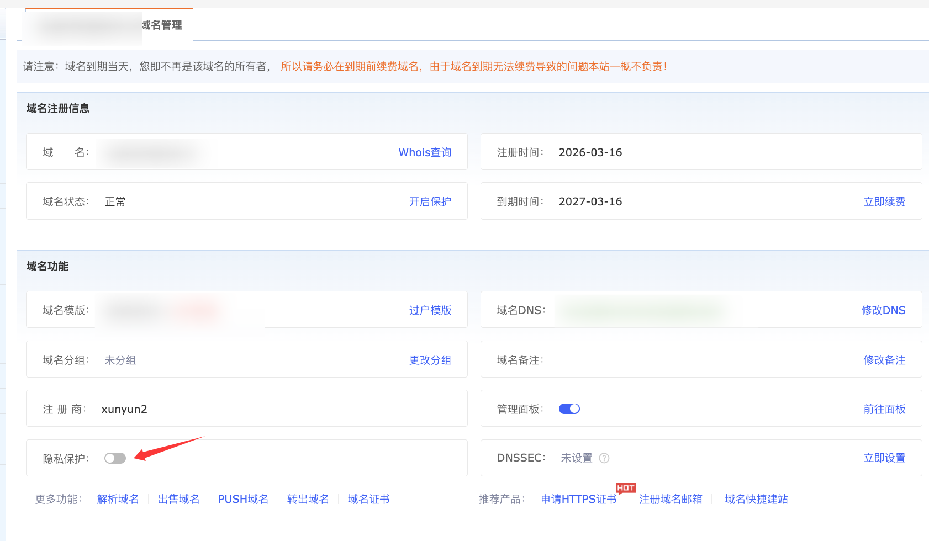Click 出售域名 to sell the domain
Image resolution: width=929 pixels, height=541 pixels.
click(x=178, y=499)
